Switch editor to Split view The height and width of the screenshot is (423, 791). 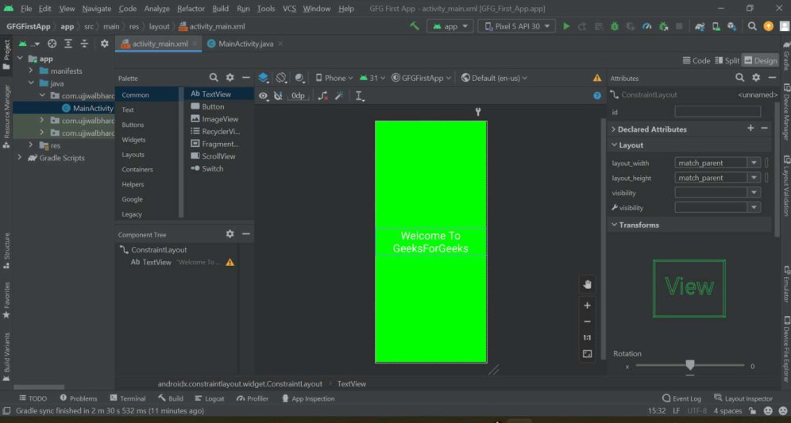pos(727,60)
